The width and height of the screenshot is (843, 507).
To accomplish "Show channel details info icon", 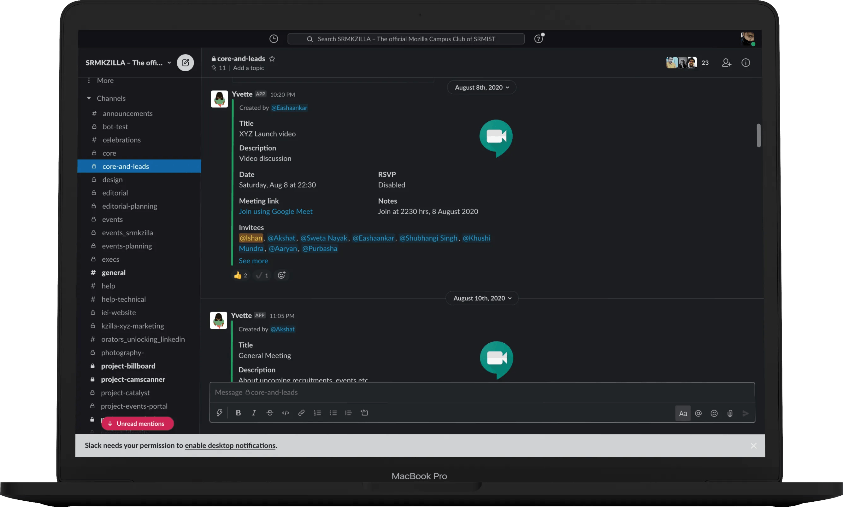I will 746,63.
